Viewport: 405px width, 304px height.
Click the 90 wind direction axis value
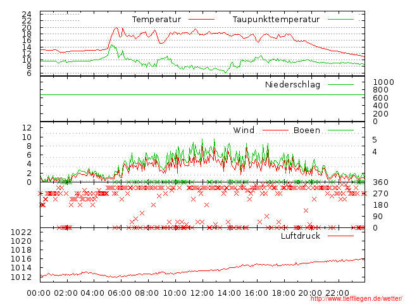click(x=378, y=217)
